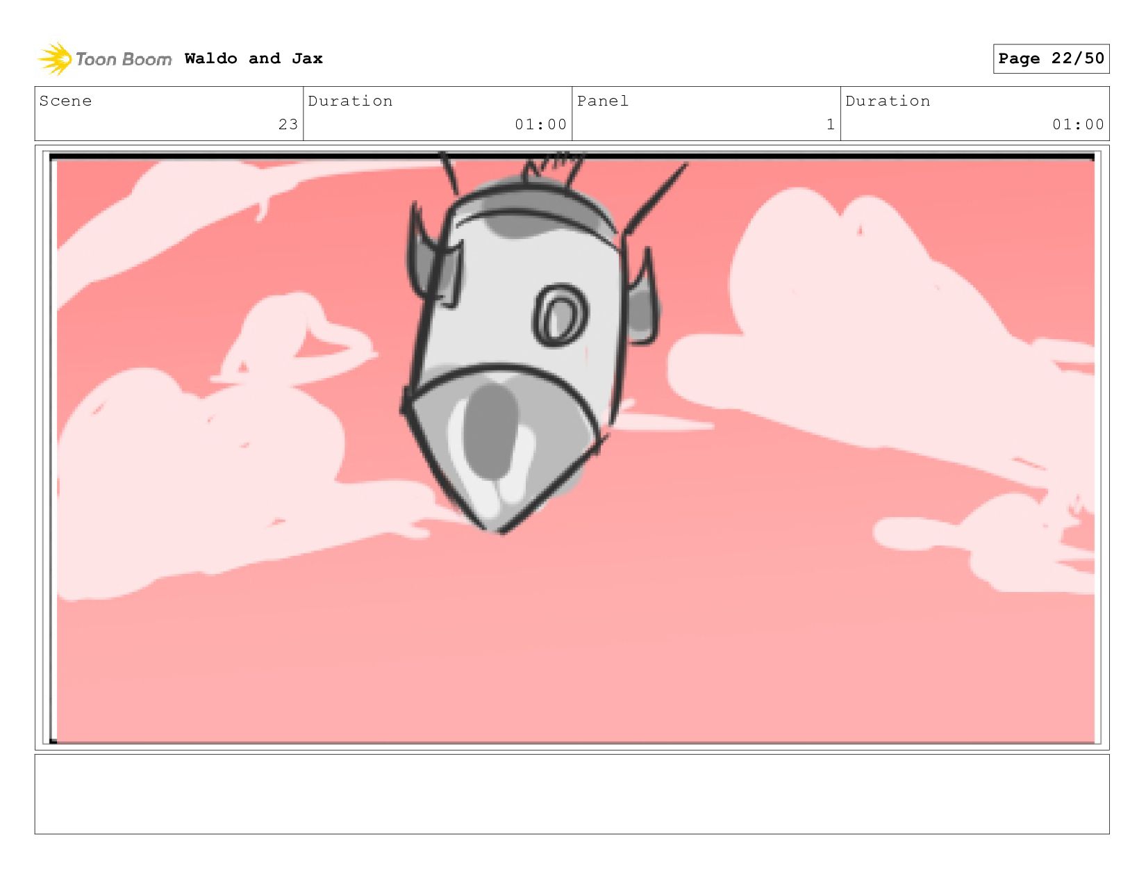
Task: Click the 'Waldo and Jax' title text
Action: click(x=254, y=58)
